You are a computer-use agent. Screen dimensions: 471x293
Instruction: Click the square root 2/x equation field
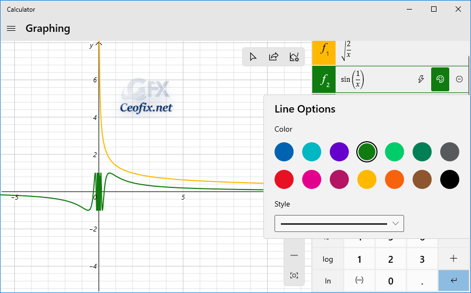(402, 53)
